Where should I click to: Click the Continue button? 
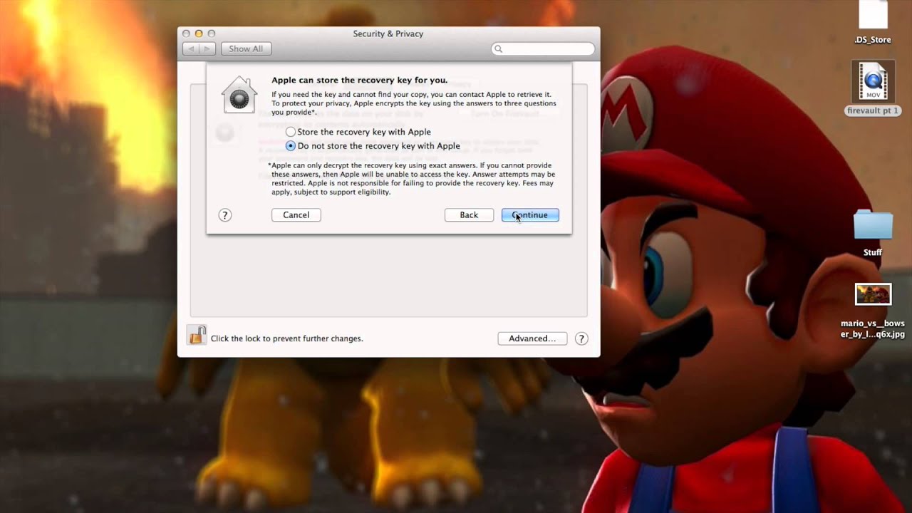530,214
